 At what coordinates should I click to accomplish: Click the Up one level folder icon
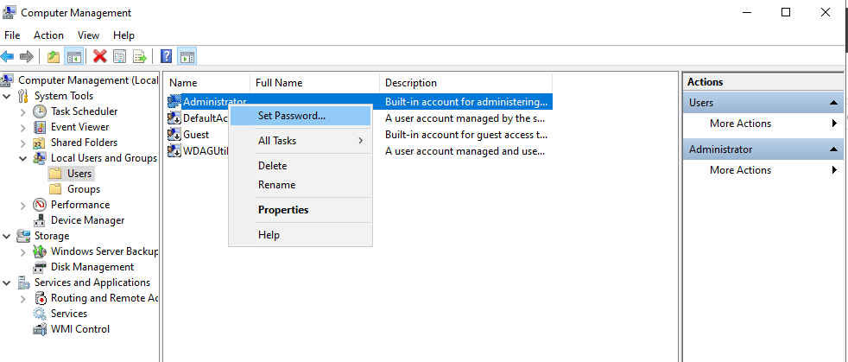coord(54,56)
